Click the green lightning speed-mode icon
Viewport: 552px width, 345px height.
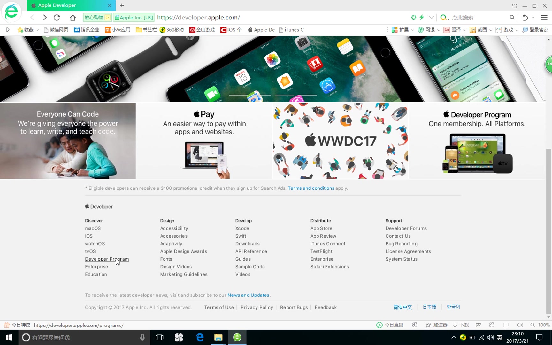422,17
